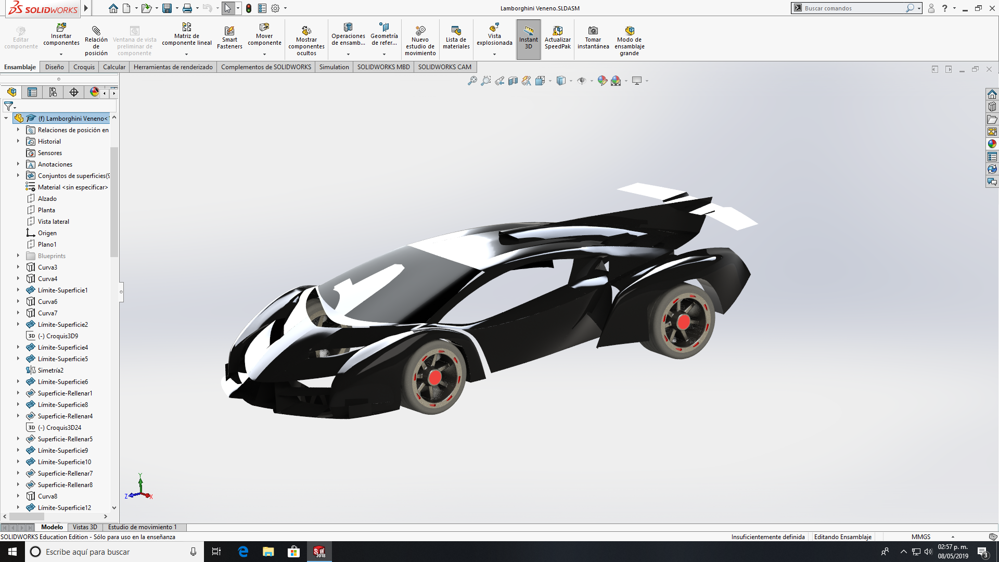Click Insertar componentes tool

point(61,35)
